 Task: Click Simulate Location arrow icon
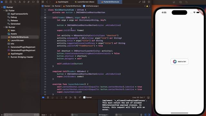(80, 97)
